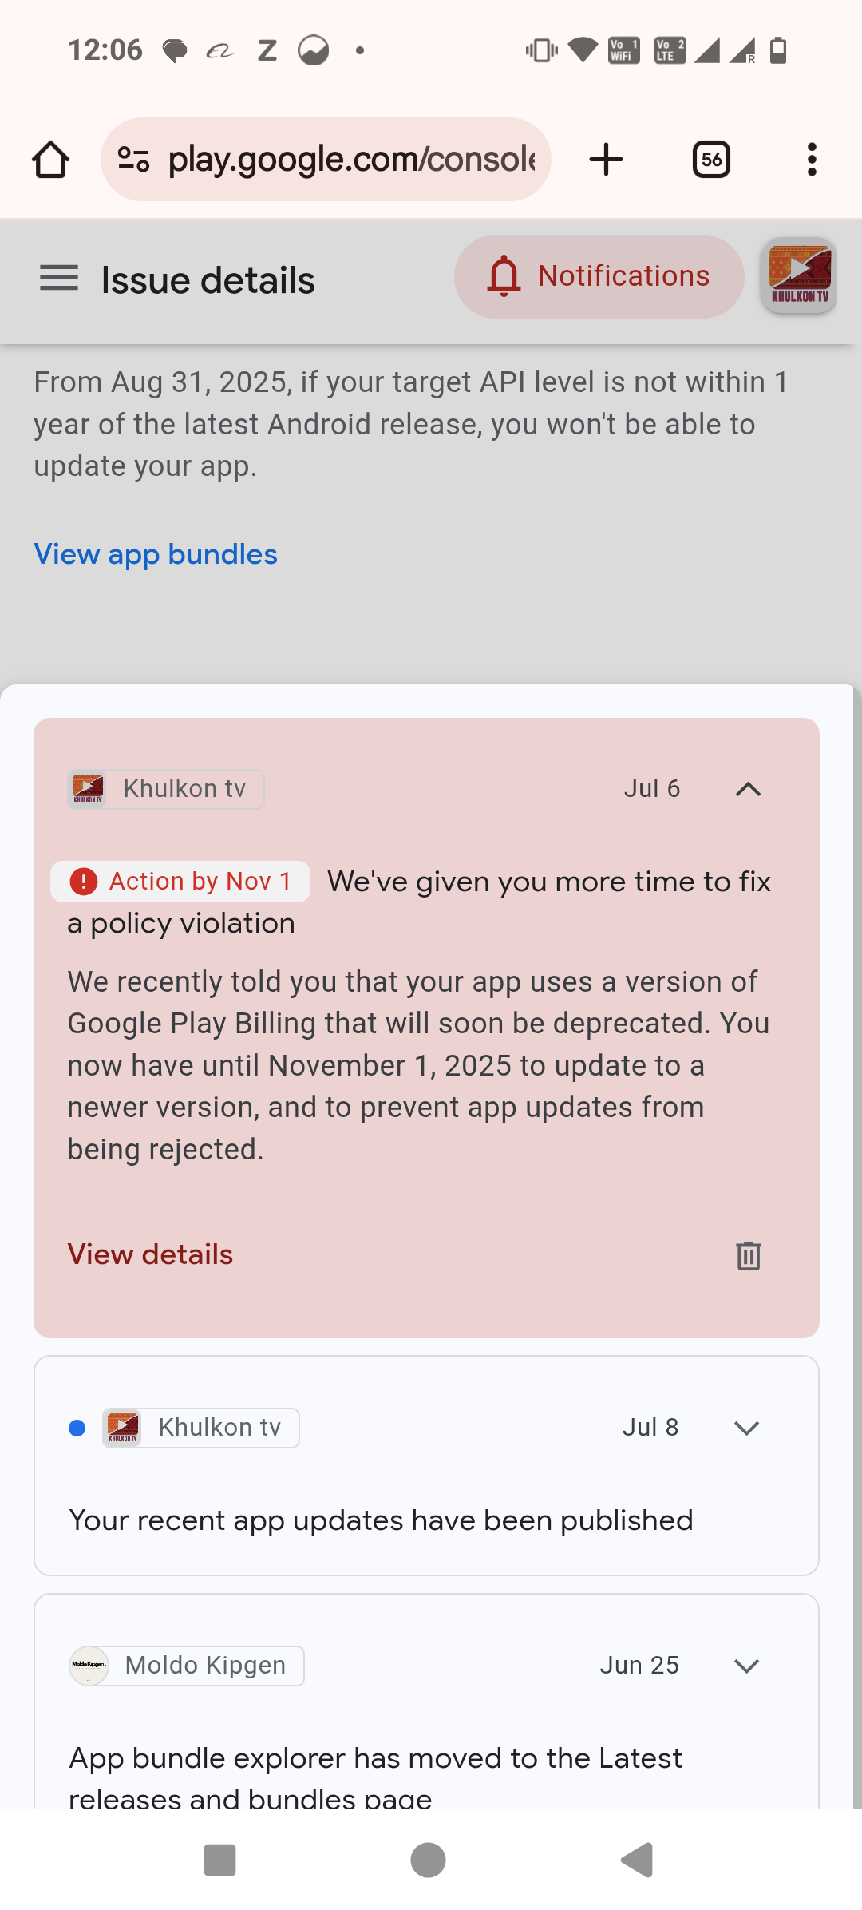Tap the site info icon in address bar

[x=133, y=160]
